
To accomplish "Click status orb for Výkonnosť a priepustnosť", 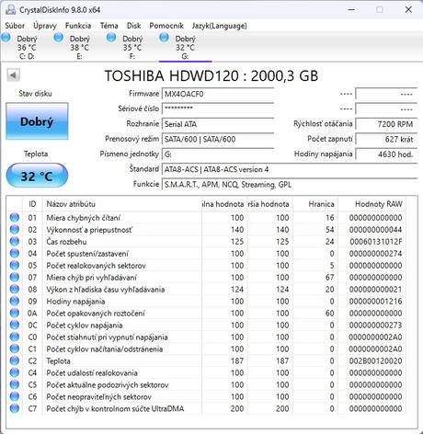I will (15, 230).
